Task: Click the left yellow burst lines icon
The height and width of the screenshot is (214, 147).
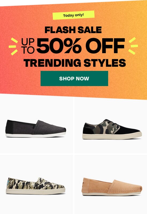Action: [x=13, y=46]
